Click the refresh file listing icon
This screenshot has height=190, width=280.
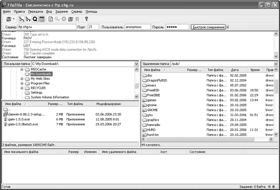coord(50,19)
